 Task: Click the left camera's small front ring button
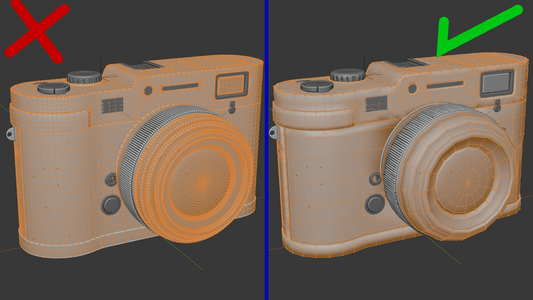pyautogui.click(x=111, y=179)
